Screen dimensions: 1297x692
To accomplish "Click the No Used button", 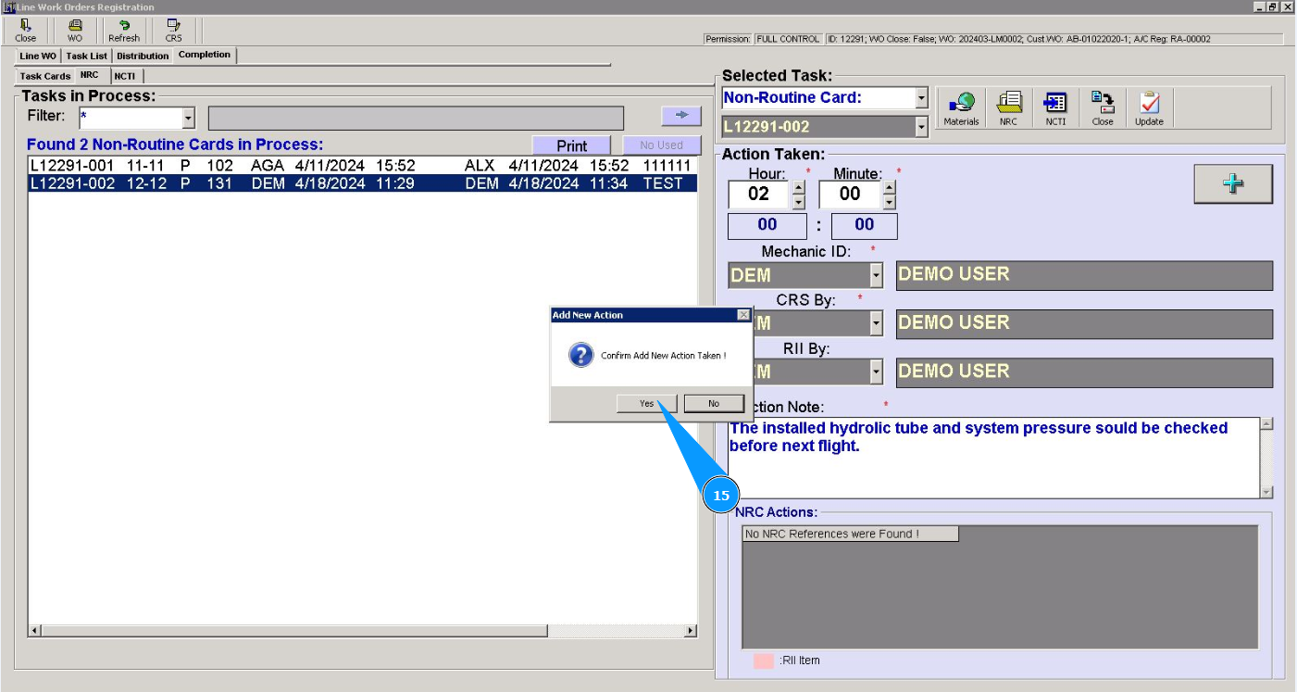I will click(661, 145).
